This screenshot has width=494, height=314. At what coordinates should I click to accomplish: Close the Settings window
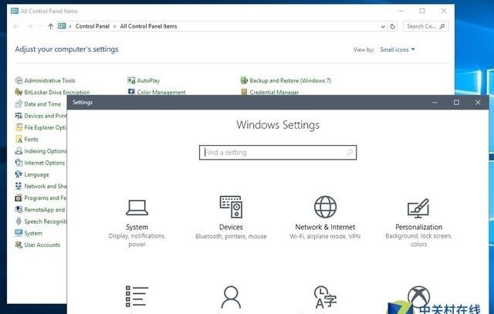478,103
